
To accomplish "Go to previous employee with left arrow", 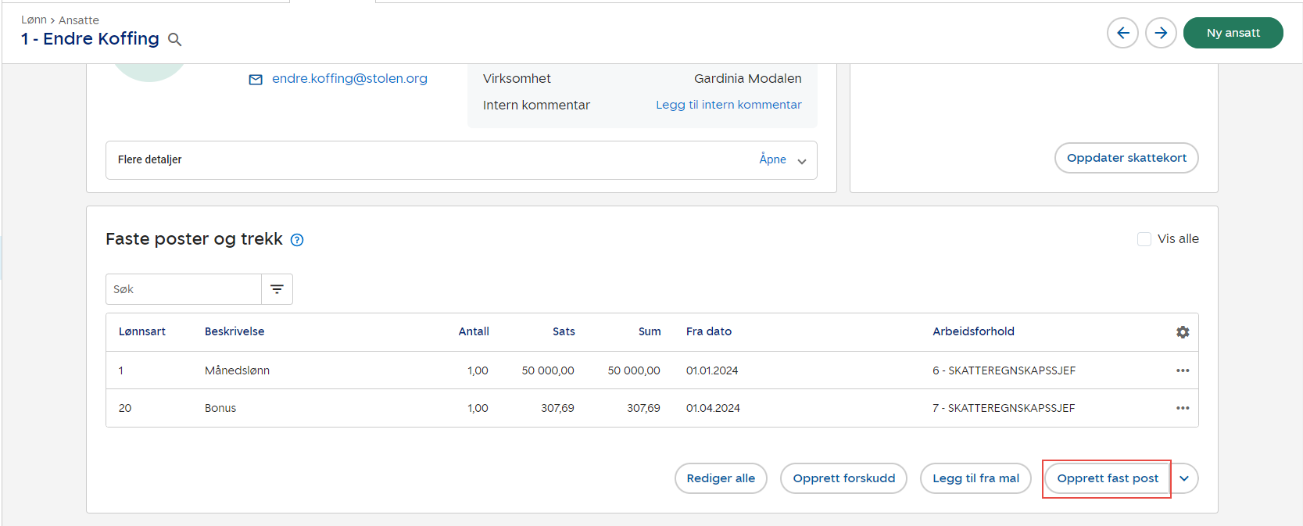I will click(x=1122, y=33).
